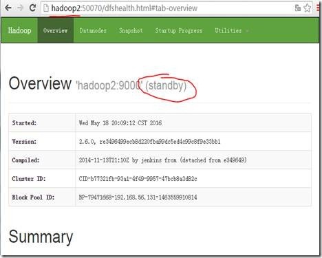The width and height of the screenshot is (322, 258).
Task: Click the Compiled: row label
Action: click(25, 160)
